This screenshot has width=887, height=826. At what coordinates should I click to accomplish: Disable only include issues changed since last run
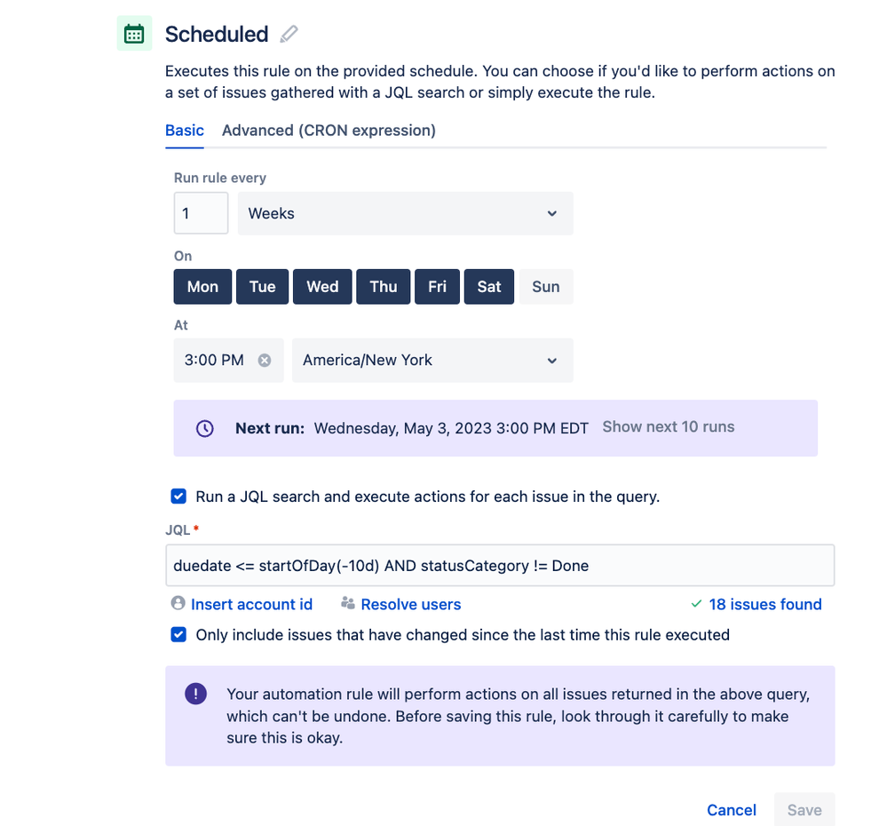(x=178, y=635)
